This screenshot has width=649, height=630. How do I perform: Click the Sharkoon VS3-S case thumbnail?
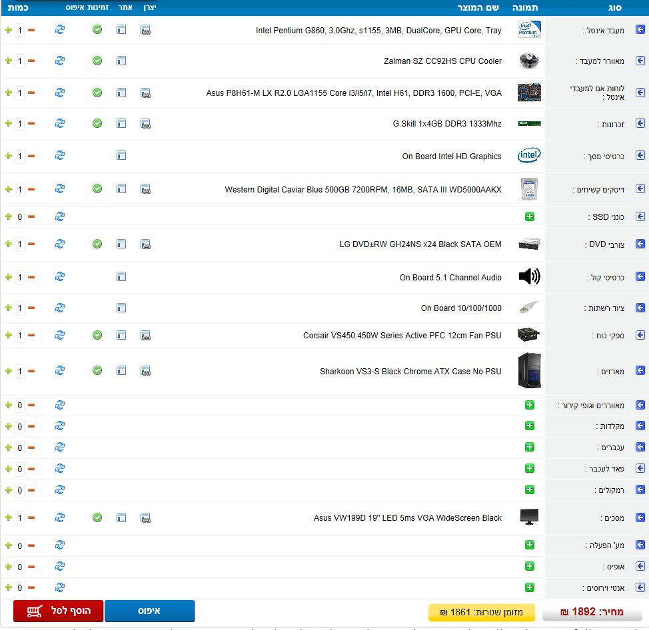[x=529, y=371]
